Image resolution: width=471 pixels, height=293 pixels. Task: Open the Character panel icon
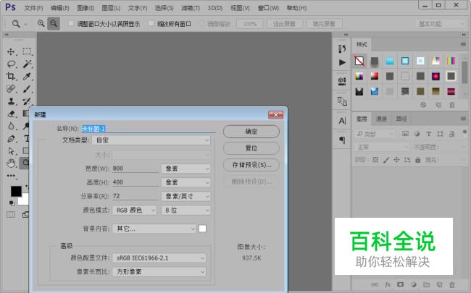click(342, 121)
